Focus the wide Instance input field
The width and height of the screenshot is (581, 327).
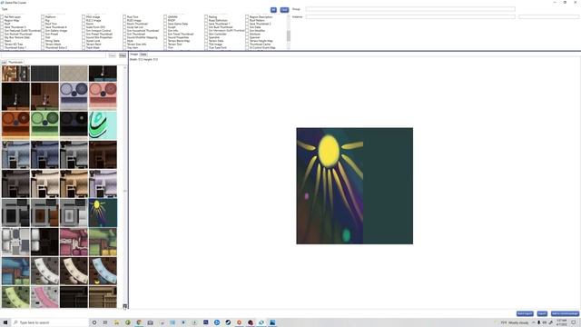[x=410, y=17]
